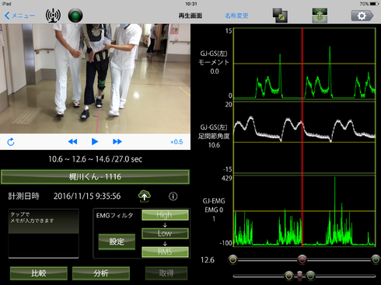Open the overlapping windows layout icon
The width and height of the screenshot is (381, 285).
click(x=280, y=16)
